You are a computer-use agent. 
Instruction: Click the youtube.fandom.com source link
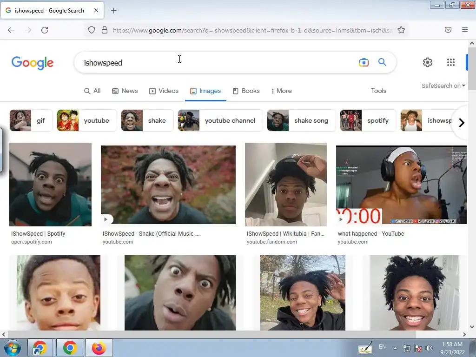click(271, 242)
